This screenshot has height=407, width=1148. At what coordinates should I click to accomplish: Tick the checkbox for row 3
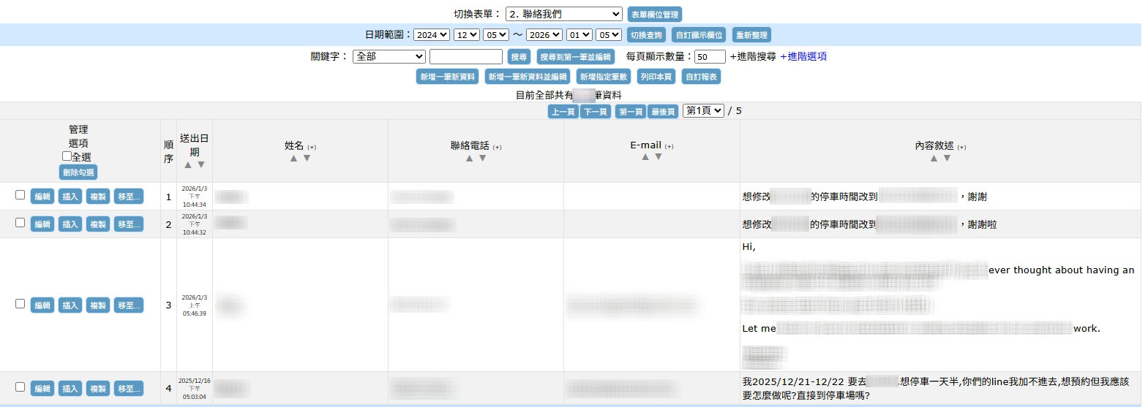coord(20,304)
